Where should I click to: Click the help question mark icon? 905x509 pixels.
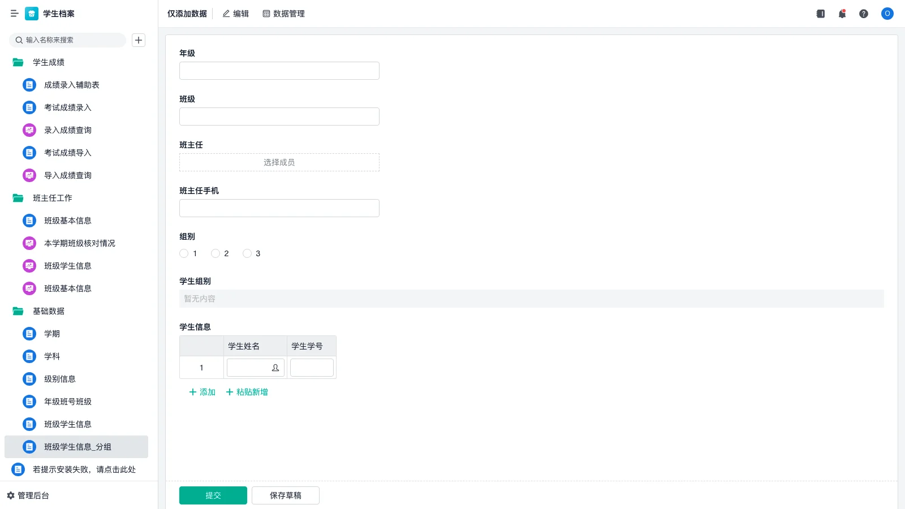(864, 14)
